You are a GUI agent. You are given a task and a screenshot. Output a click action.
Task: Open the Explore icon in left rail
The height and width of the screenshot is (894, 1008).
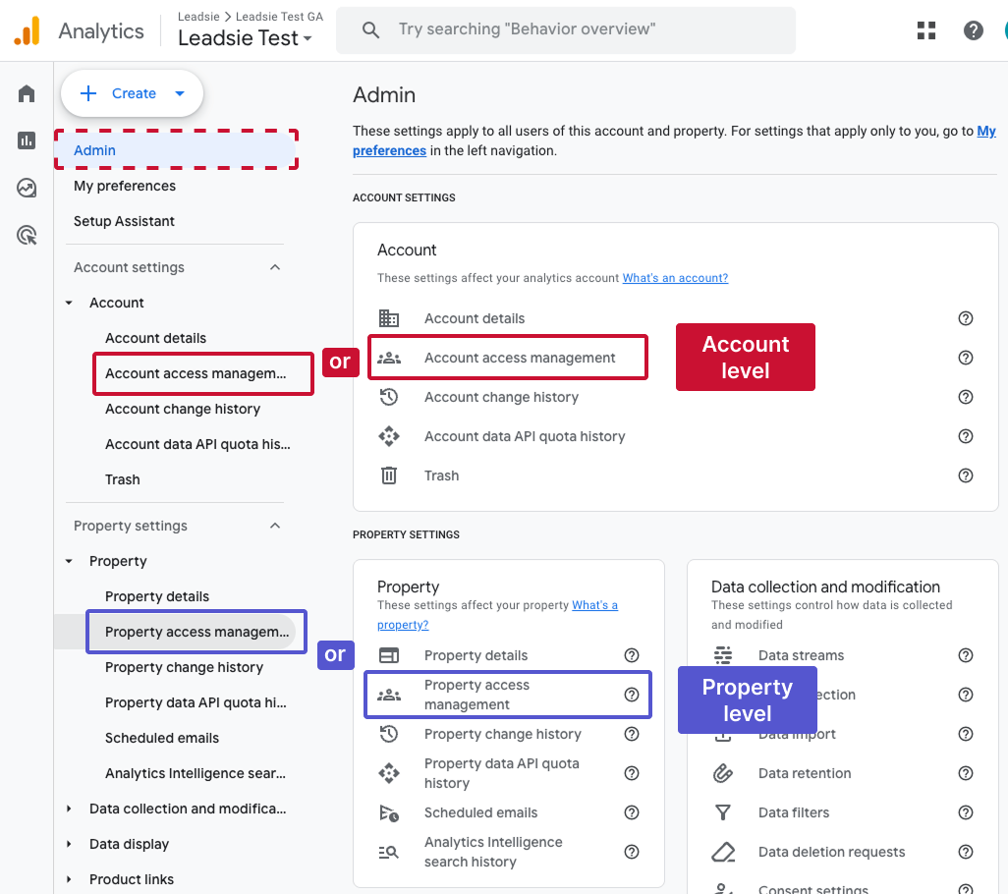[27, 188]
